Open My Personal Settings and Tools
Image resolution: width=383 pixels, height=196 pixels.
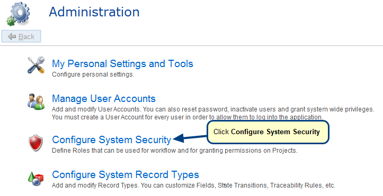pyautogui.click(x=122, y=63)
